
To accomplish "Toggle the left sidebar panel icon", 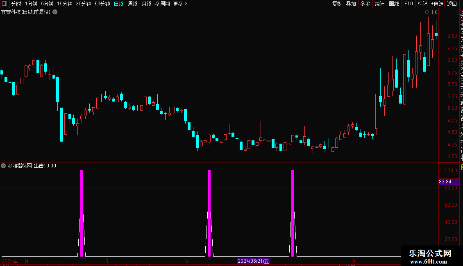I will (x=5, y=4).
